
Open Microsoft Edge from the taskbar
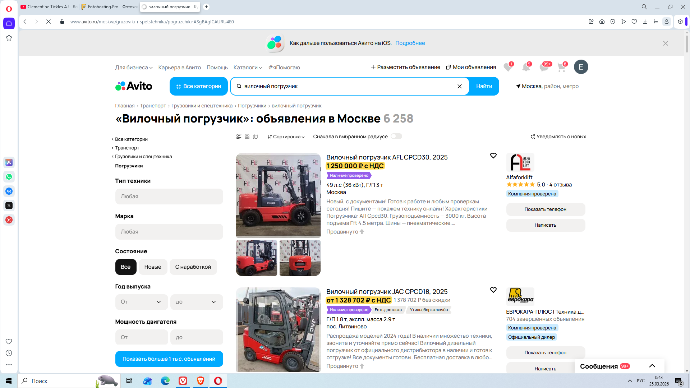pyautogui.click(x=165, y=381)
